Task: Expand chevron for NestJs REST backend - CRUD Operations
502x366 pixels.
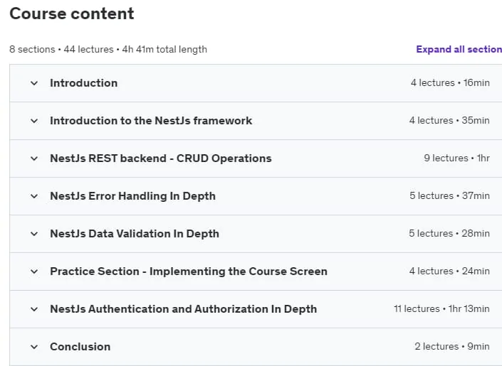Action: pyautogui.click(x=34, y=158)
